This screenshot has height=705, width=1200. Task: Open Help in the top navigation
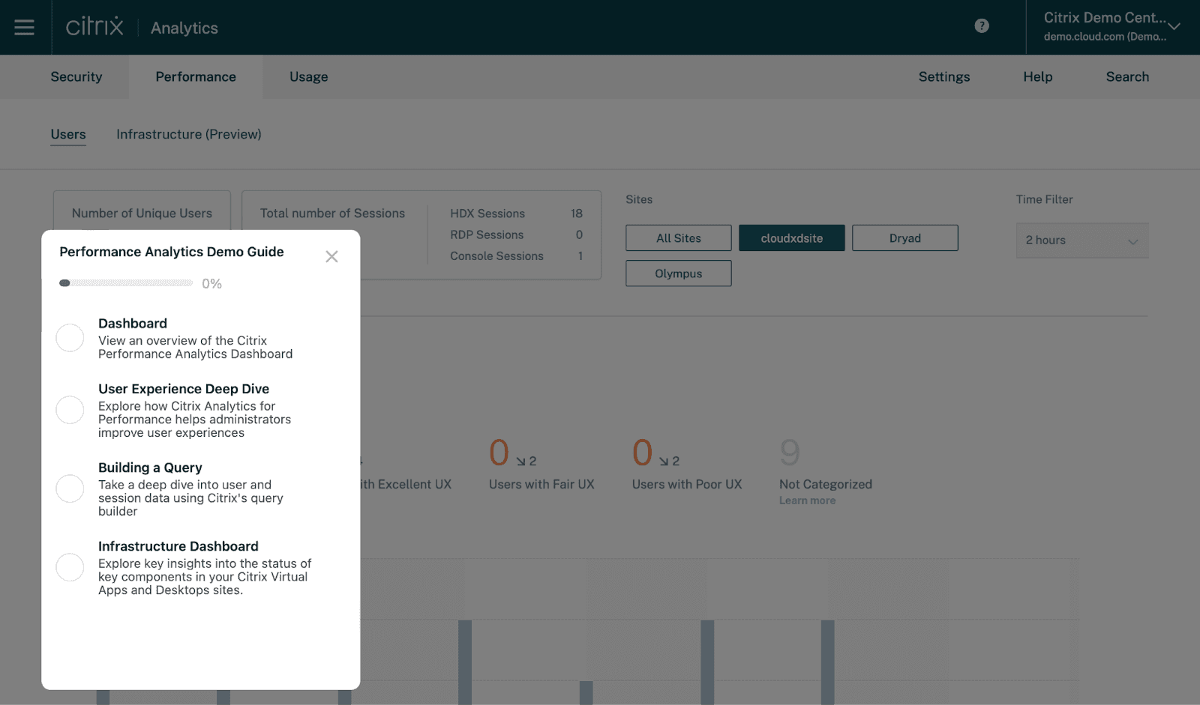coord(1038,76)
